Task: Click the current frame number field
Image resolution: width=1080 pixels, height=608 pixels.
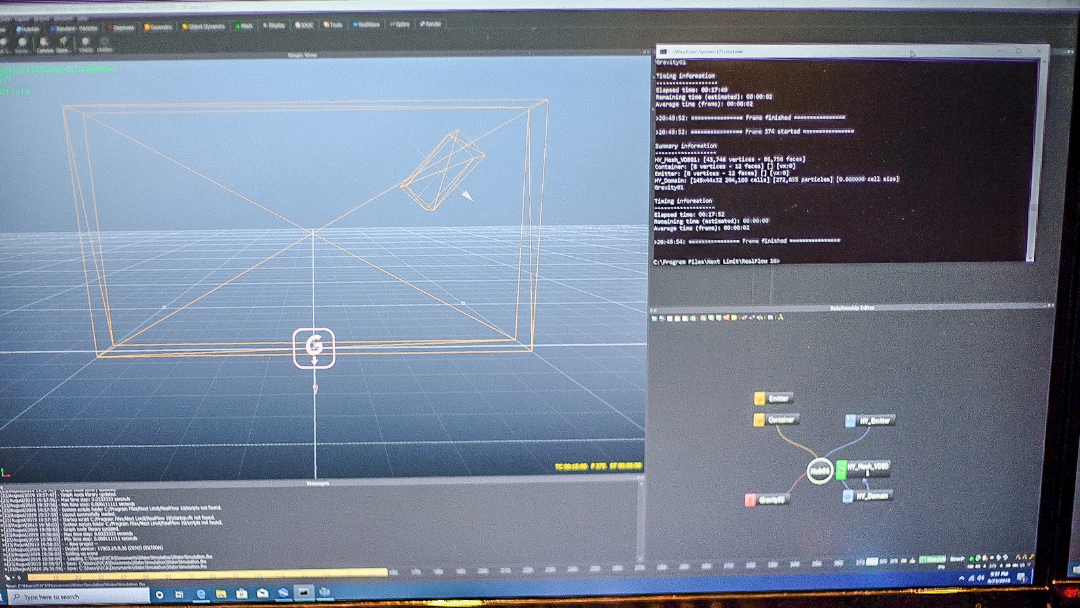Action: click(x=872, y=561)
